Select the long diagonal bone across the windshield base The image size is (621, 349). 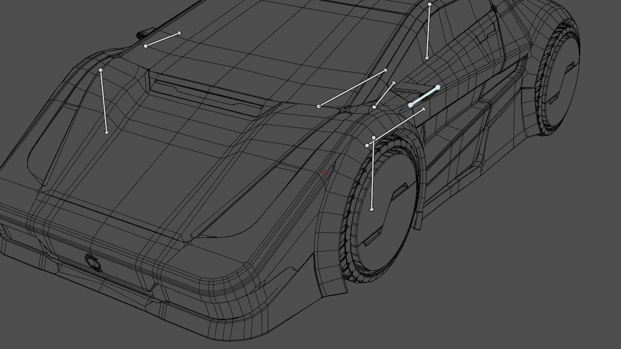pyautogui.click(x=352, y=88)
